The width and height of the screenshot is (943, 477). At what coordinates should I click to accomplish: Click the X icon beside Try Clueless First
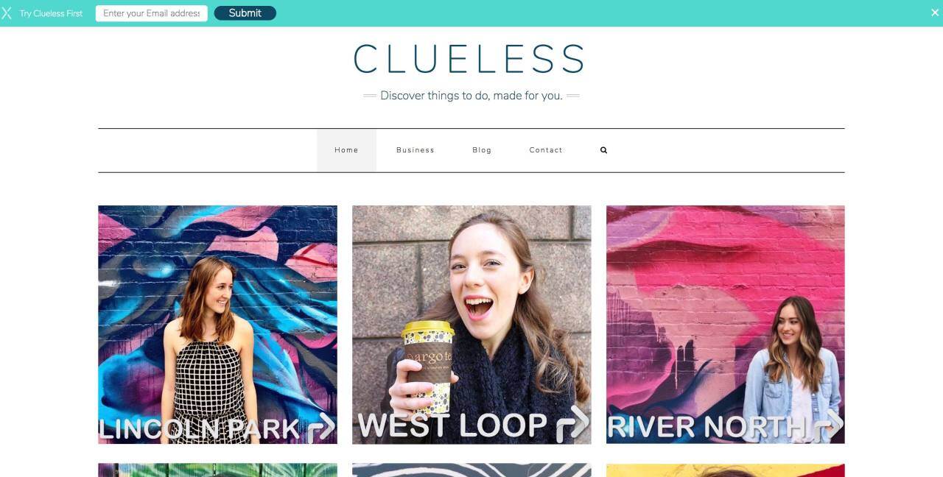(7, 13)
